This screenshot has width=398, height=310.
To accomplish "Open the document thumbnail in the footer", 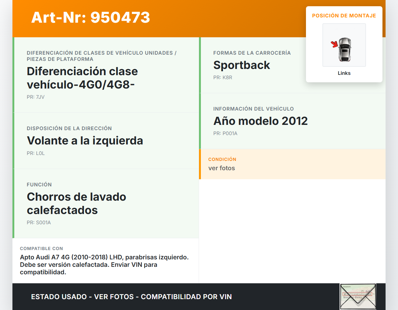I will [x=358, y=297].
